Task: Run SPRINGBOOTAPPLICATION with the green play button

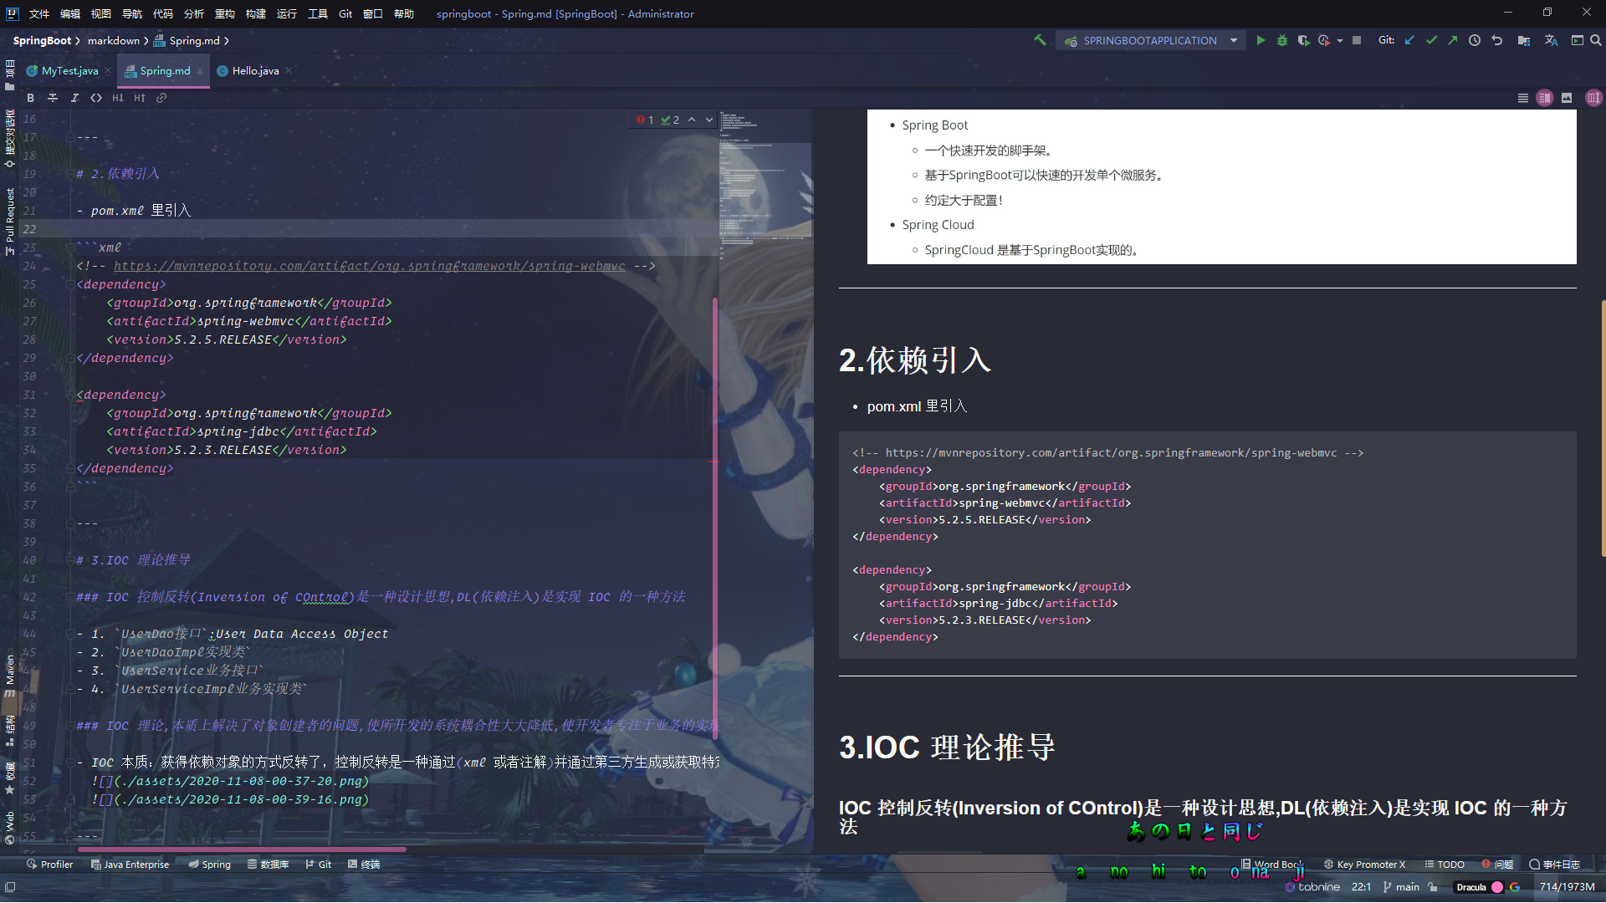Action: tap(1261, 40)
